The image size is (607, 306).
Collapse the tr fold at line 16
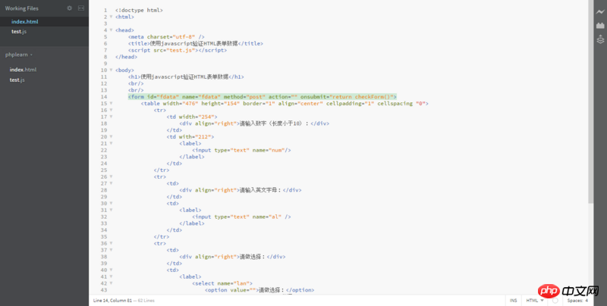111,110
